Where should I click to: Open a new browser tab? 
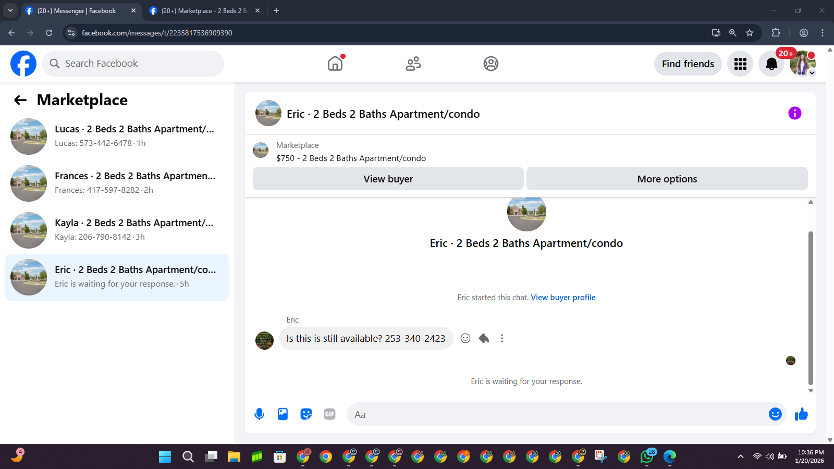click(x=276, y=11)
